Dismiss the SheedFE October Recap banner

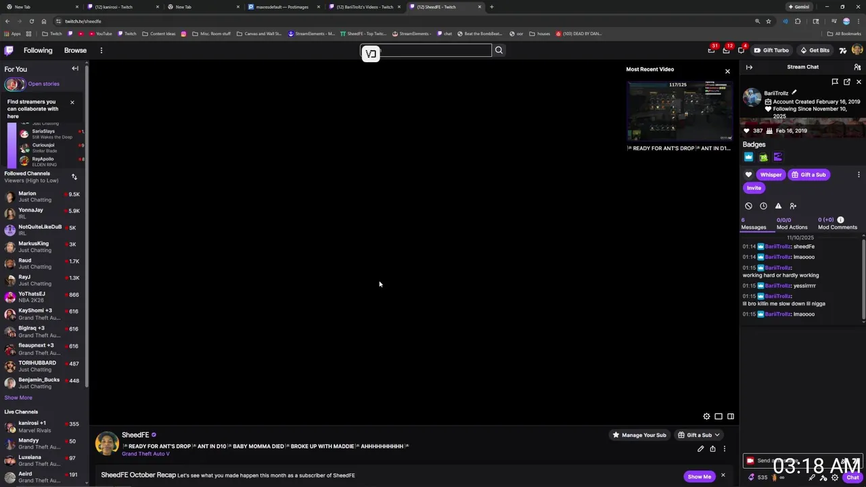click(723, 476)
